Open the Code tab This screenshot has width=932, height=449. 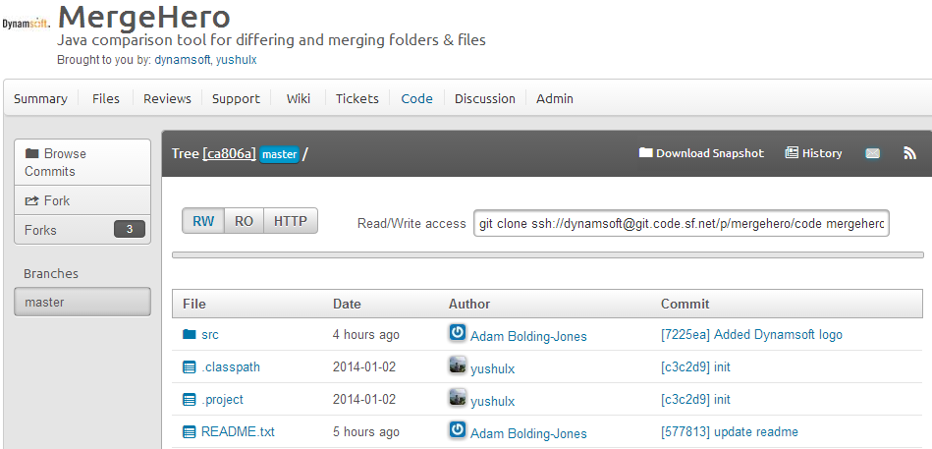coord(416,98)
